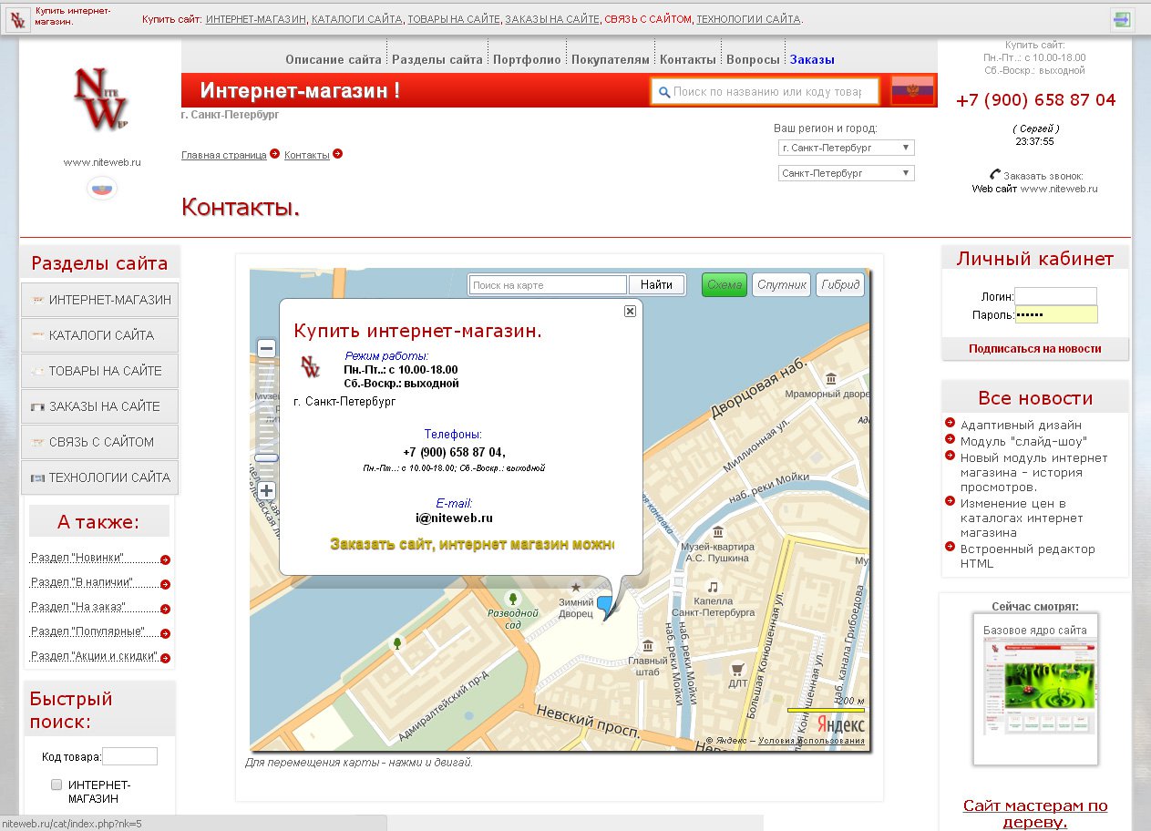The image size is (1151, 831).
Task: Click the small NW favicon in the top bar
Action: [17, 20]
